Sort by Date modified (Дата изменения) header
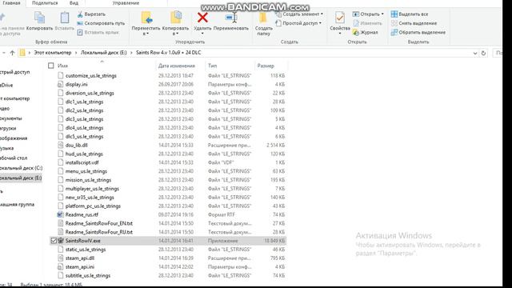 point(177,66)
